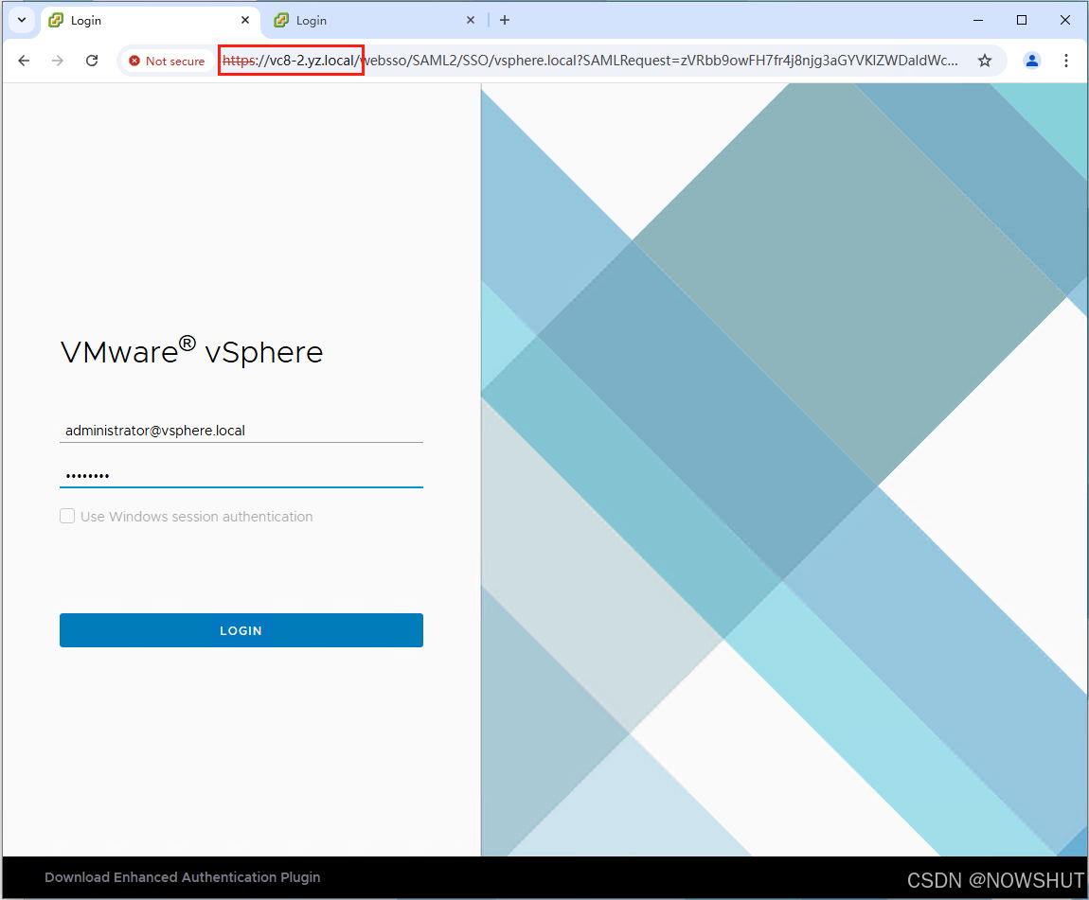Viewport: 1089px width, 900px height.
Task: Close the first Login tab
Action: (245, 20)
